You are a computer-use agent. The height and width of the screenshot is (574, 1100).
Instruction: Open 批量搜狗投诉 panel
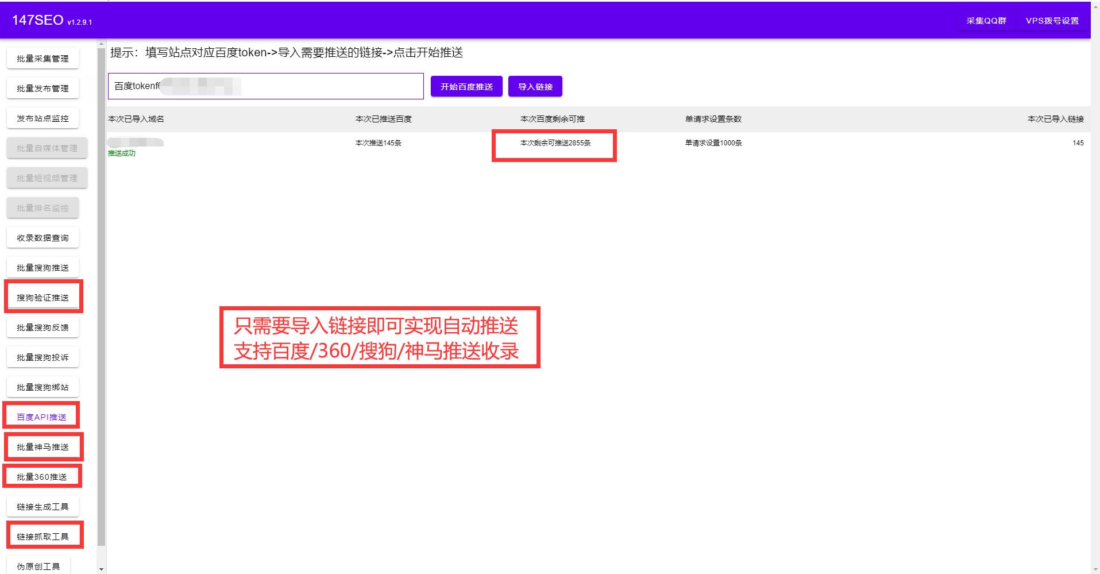[x=43, y=357]
